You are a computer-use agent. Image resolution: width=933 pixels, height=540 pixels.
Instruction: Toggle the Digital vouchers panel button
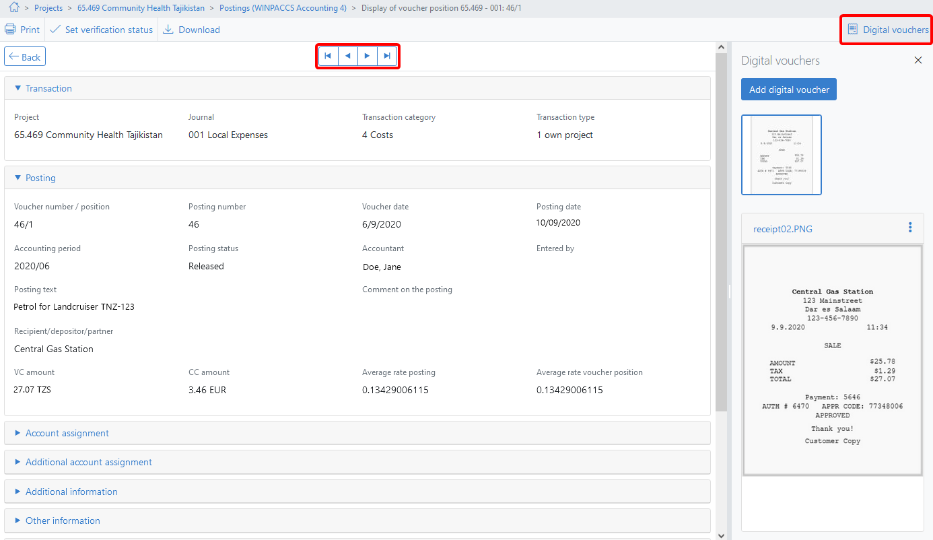(887, 30)
